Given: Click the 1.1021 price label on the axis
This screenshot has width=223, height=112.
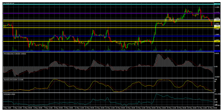Looking at the screenshot, I should (x=217, y=4).
